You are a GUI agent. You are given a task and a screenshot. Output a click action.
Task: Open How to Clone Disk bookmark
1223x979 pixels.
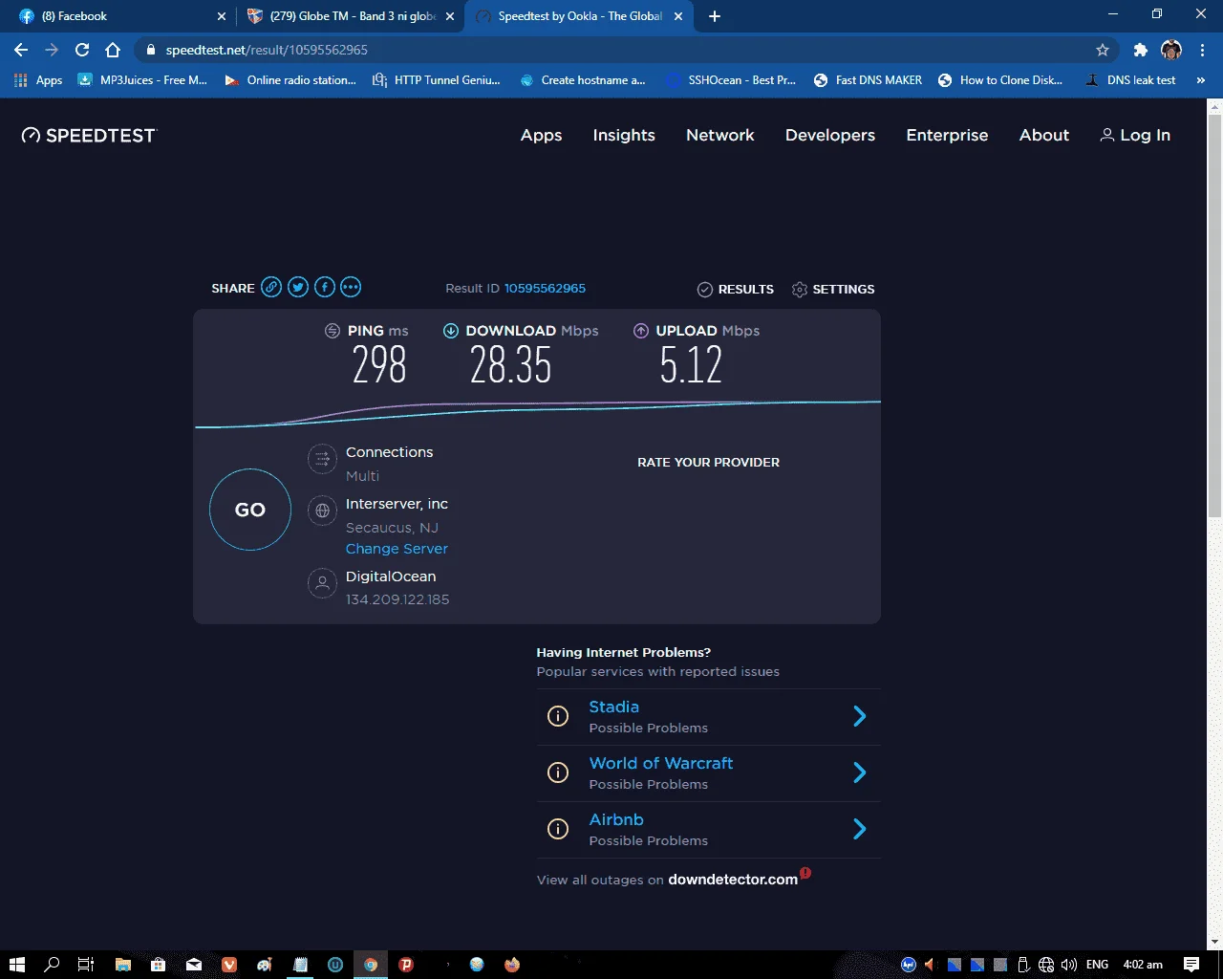[1000, 80]
